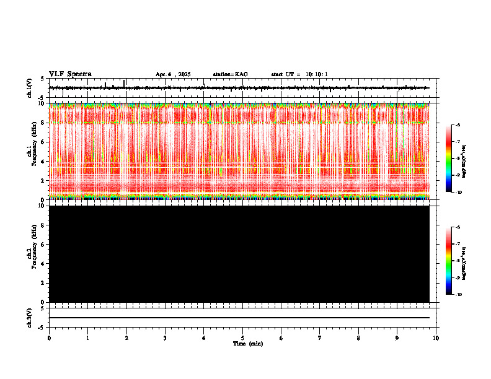This screenshot has height=379, width=491.
Task: Click the Time (min) axis label
Action: click(x=248, y=344)
